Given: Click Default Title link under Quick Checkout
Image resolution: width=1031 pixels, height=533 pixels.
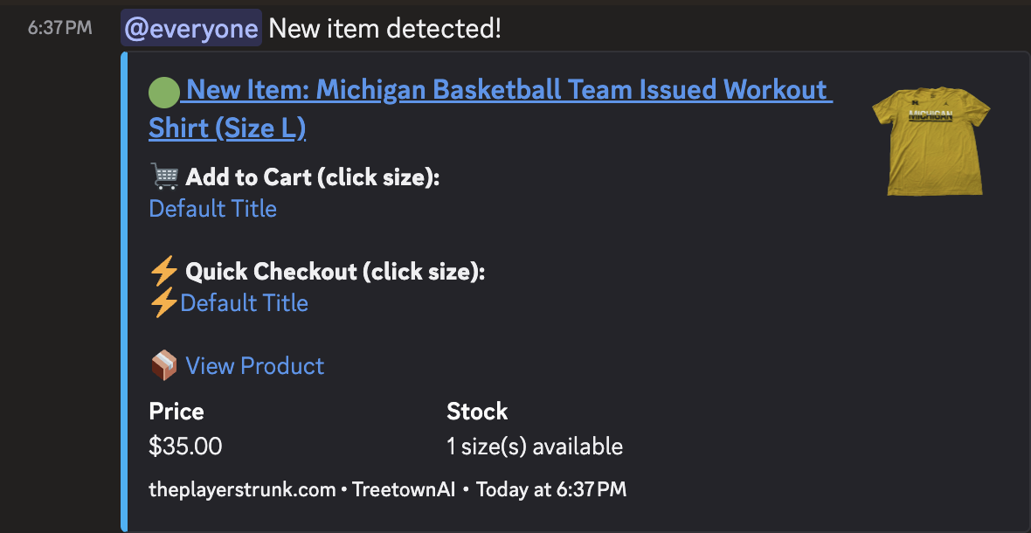Looking at the screenshot, I should click(245, 303).
